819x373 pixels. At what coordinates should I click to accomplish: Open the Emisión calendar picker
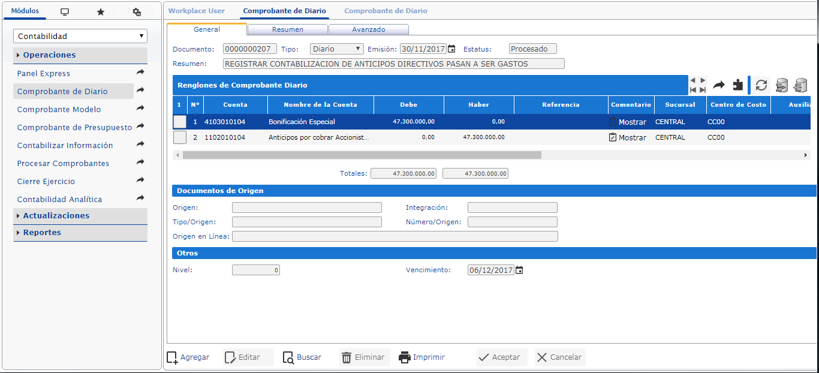coord(452,49)
